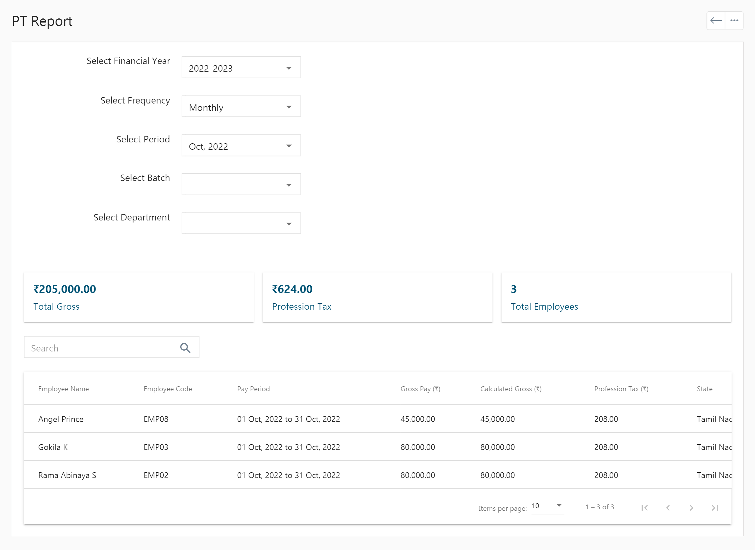755x550 pixels.
Task: Open the Select Frequency dropdown
Action: 241,106
